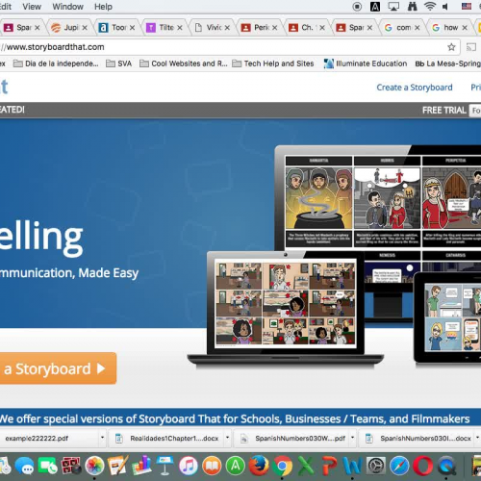Open the View menu
The width and height of the screenshot is (481, 481).
pos(32,7)
